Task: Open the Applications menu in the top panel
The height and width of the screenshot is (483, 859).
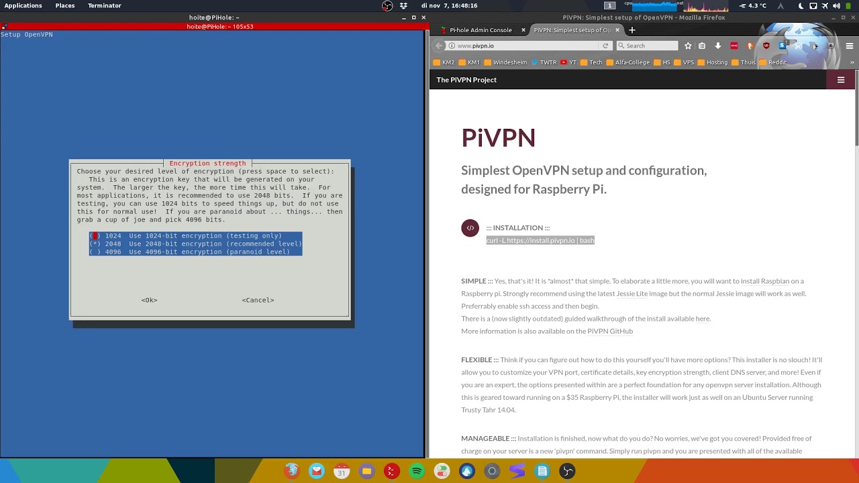Action: 23,5
